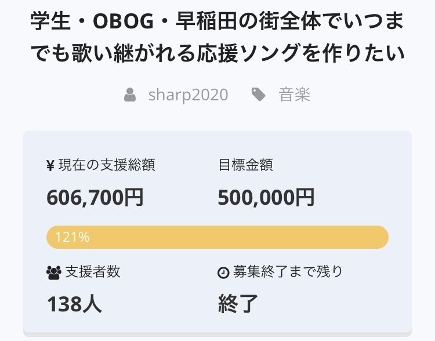This screenshot has height=341, width=435.
Task: Select the 目標金額 label
Action: coord(245,165)
